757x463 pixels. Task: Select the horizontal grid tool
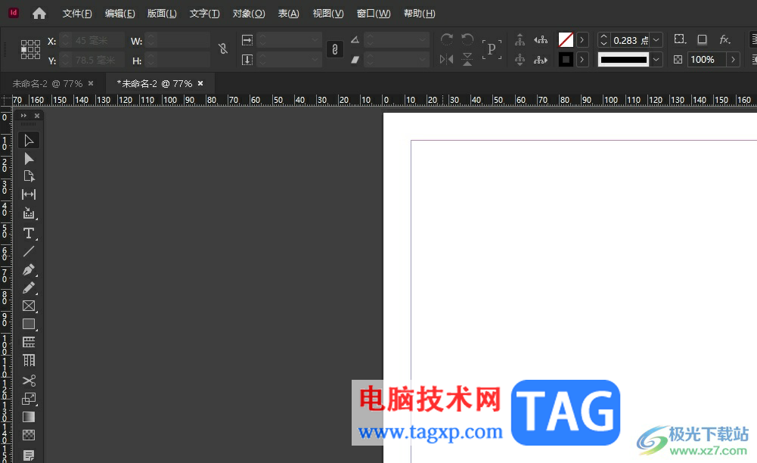[x=29, y=342]
